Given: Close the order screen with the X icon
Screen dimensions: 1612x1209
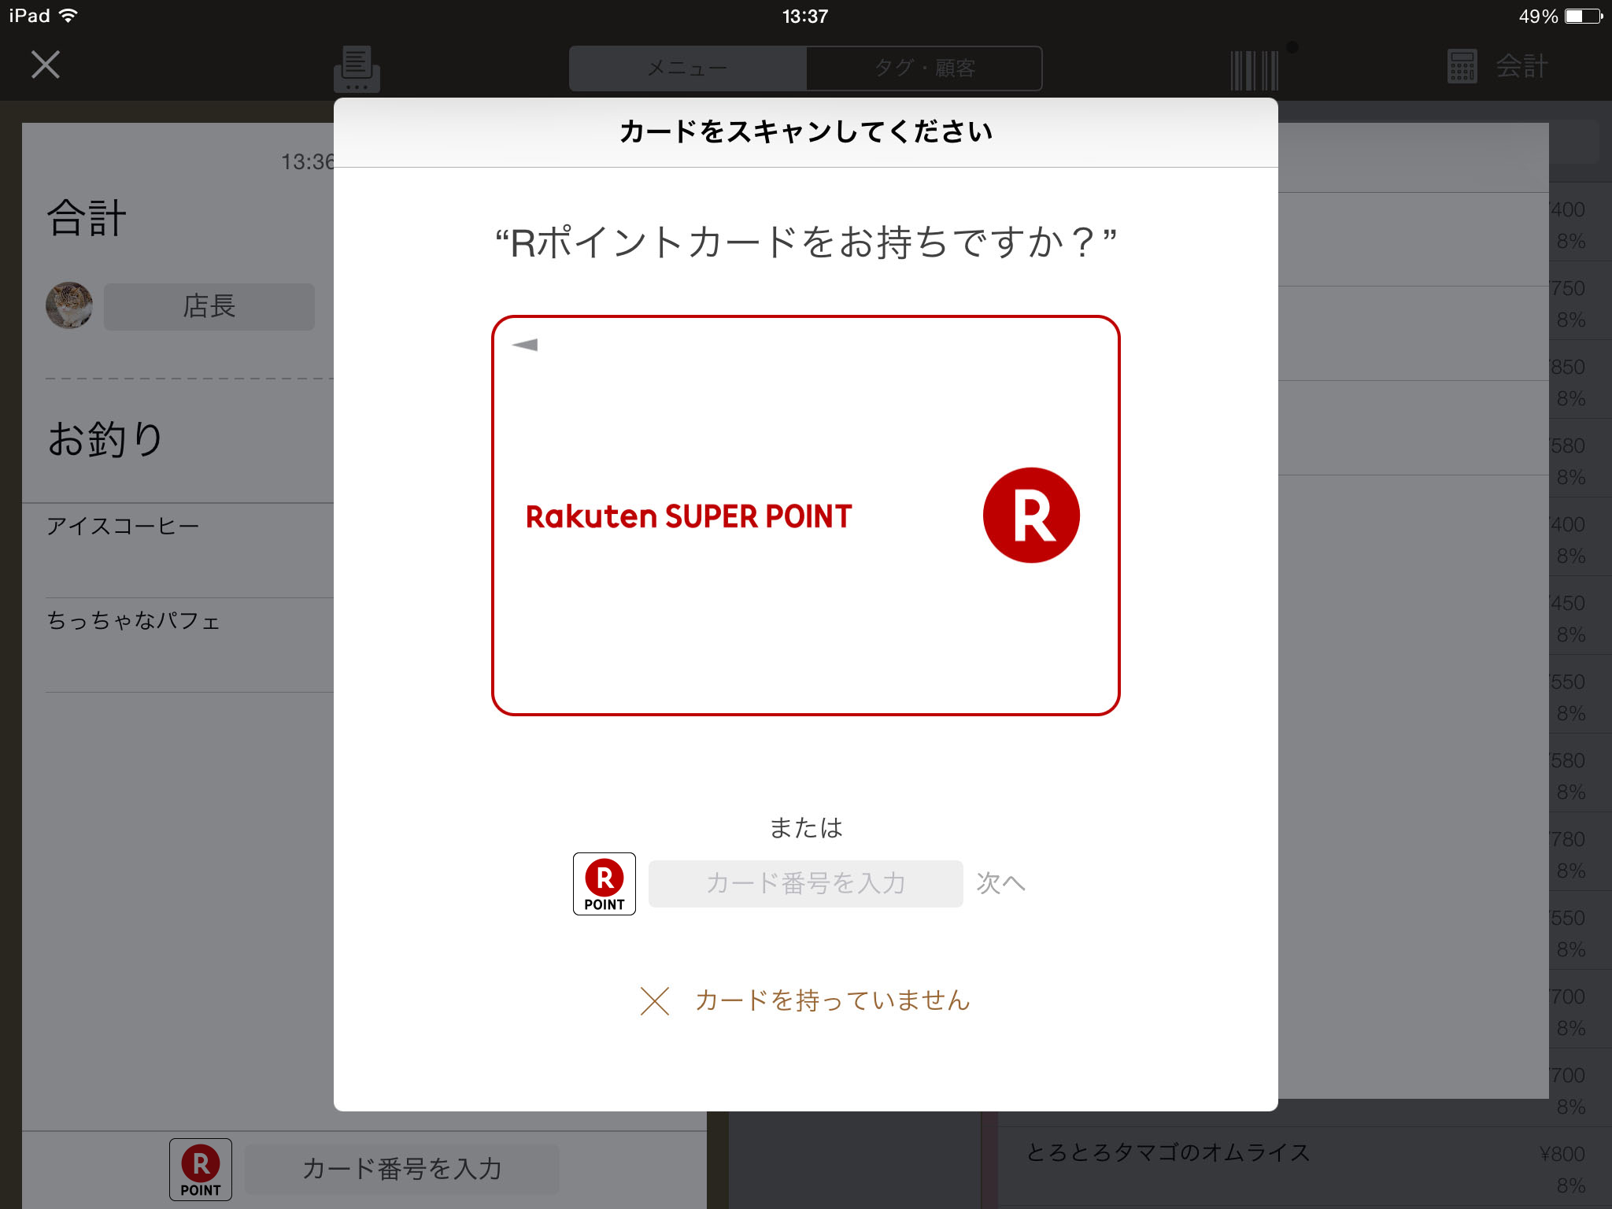Looking at the screenshot, I should coord(46,65).
